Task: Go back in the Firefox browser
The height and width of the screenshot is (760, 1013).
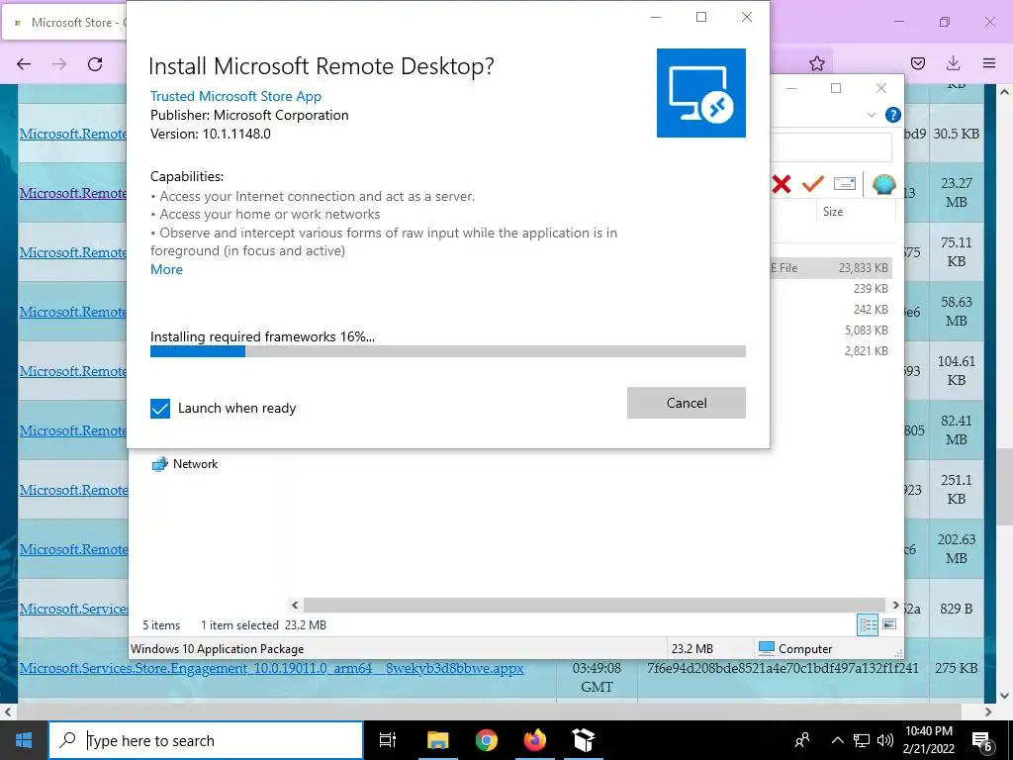Action: click(24, 63)
